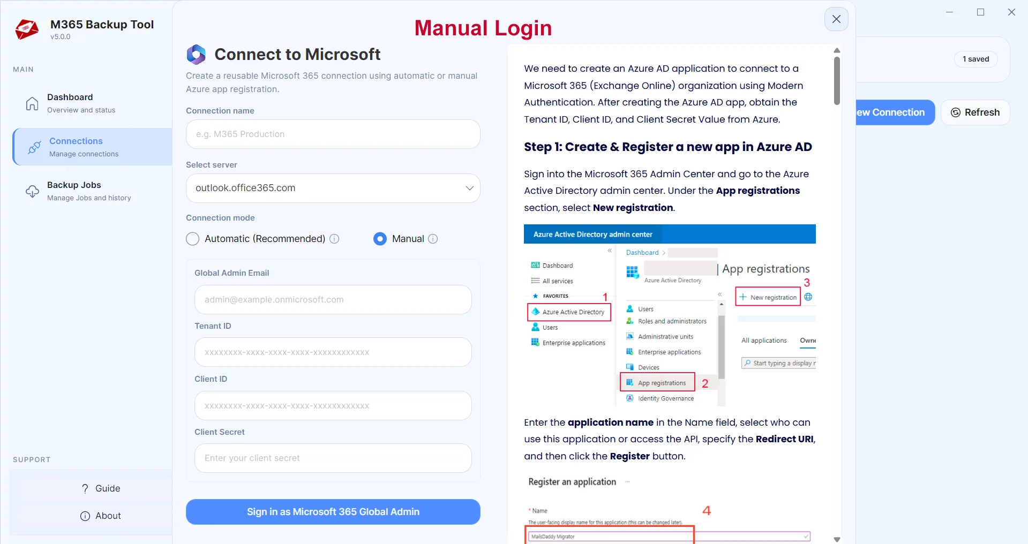
Task: Sign in as Microsoft 365 Global Admin
Action: coord(333,512)
